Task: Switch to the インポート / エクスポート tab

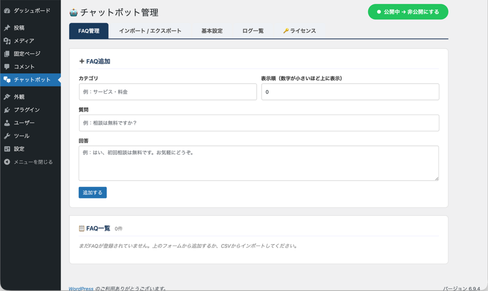Action: (x=150, y=30)
